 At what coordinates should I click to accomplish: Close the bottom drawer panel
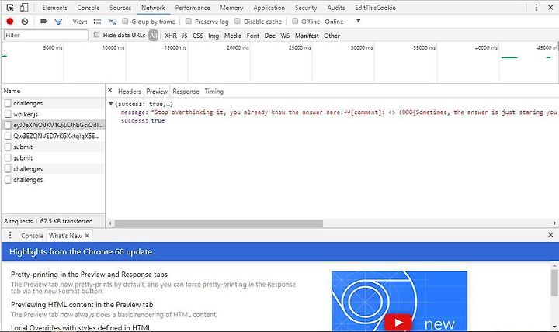pyautogui.click(x=550, y=235)
